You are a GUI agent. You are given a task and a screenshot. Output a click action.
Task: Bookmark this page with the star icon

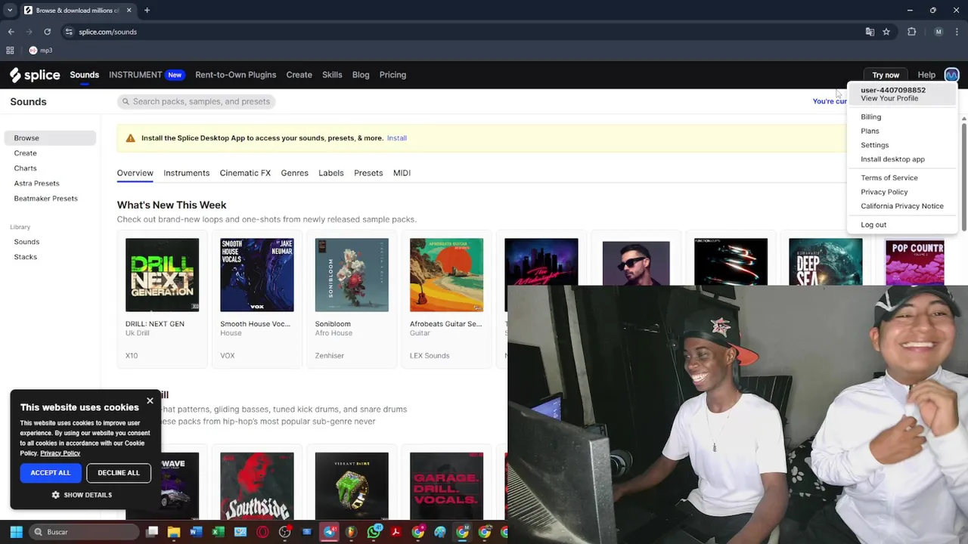tap(886, 32)
